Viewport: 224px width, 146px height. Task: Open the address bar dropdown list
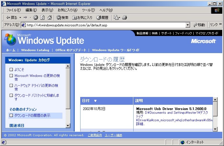(x=188, y=25)
